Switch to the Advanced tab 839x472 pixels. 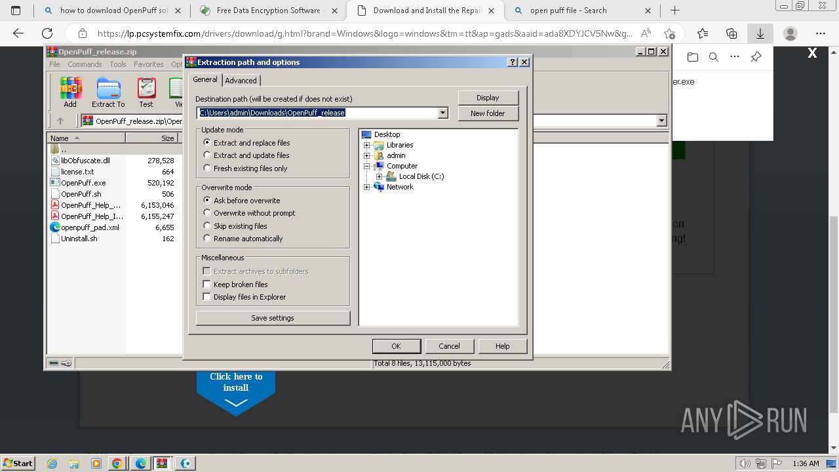tap(241, 81)
